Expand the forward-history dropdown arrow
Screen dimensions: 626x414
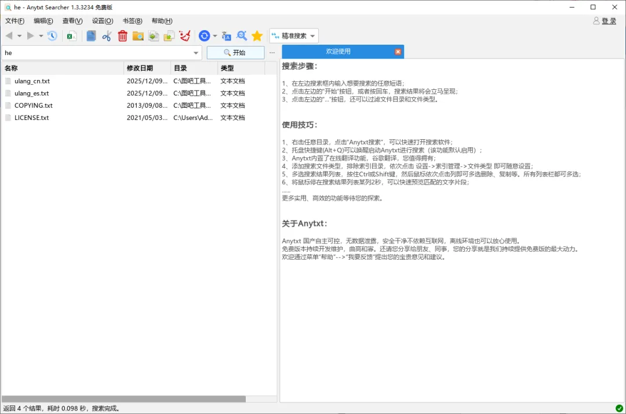click(x=41, y=36)
